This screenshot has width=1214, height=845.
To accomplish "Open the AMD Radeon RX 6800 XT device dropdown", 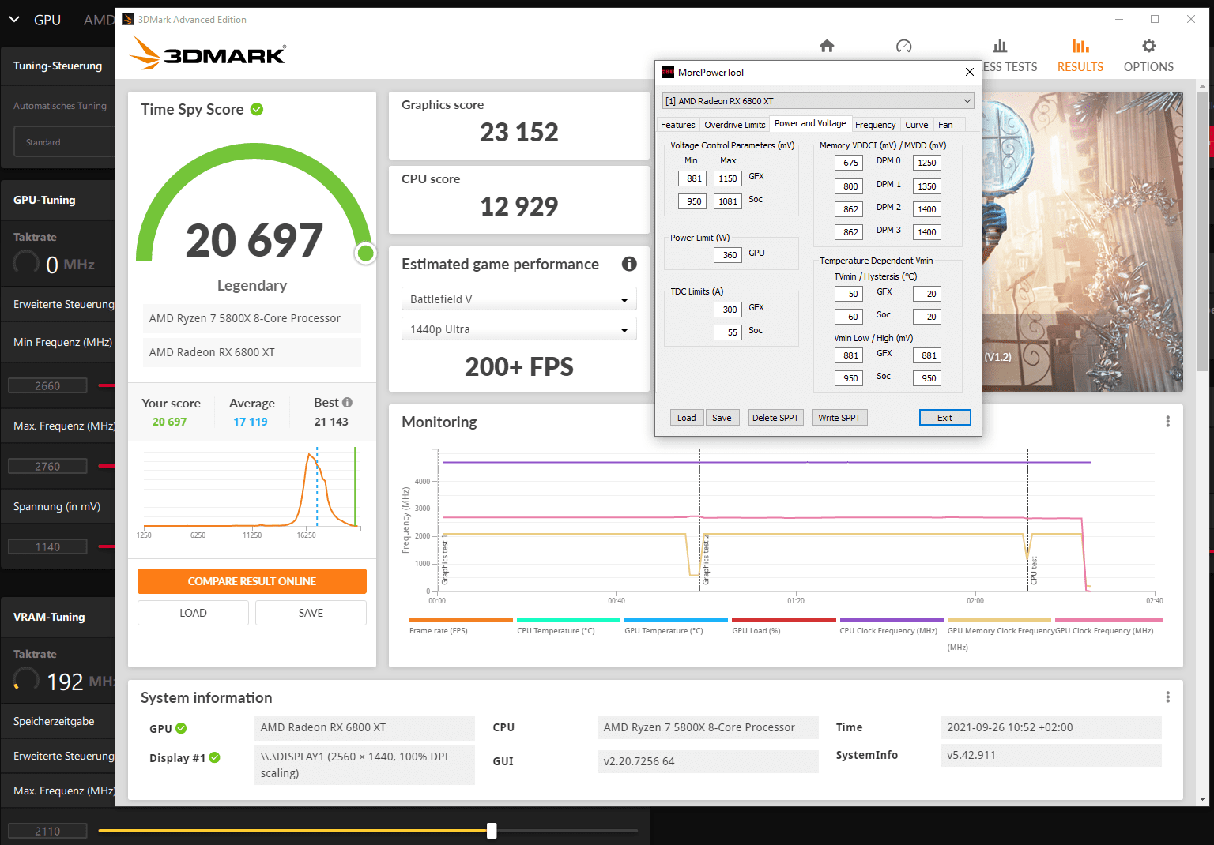I will [x=818, y=101].
